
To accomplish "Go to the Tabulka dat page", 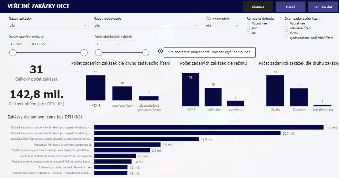I will 323,7.
